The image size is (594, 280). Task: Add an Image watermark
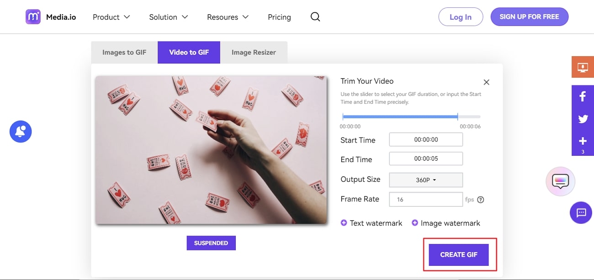pyautogui.click(x=446, y=223)
